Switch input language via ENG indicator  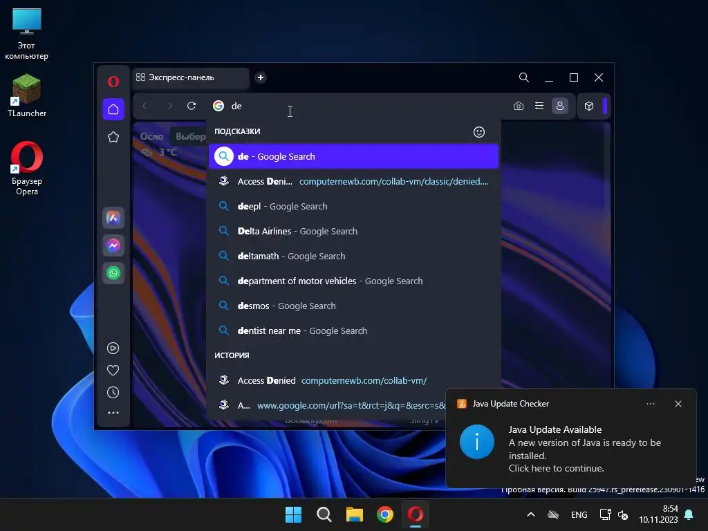(x=579, y=514)
